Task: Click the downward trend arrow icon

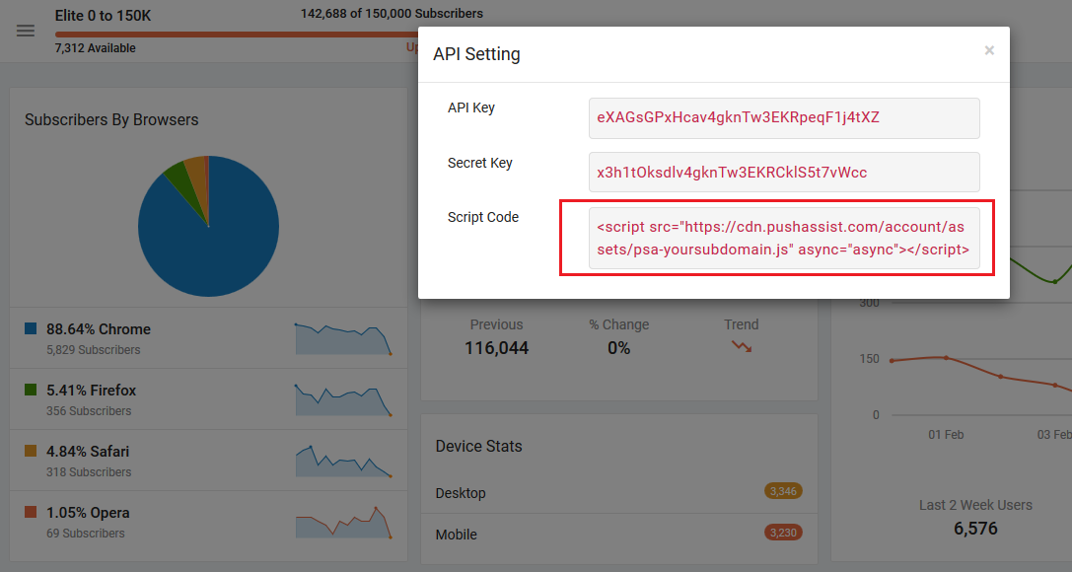Action: [742, 346]
